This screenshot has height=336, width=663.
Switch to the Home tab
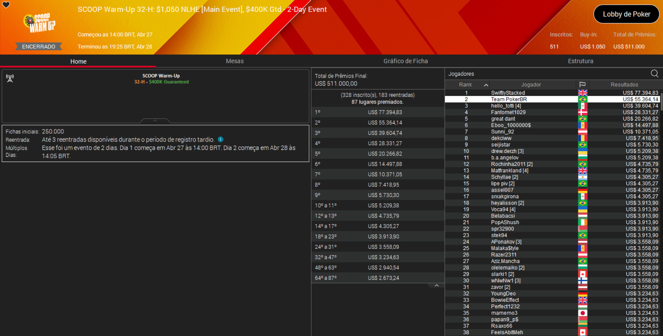(x=78, y=61)
